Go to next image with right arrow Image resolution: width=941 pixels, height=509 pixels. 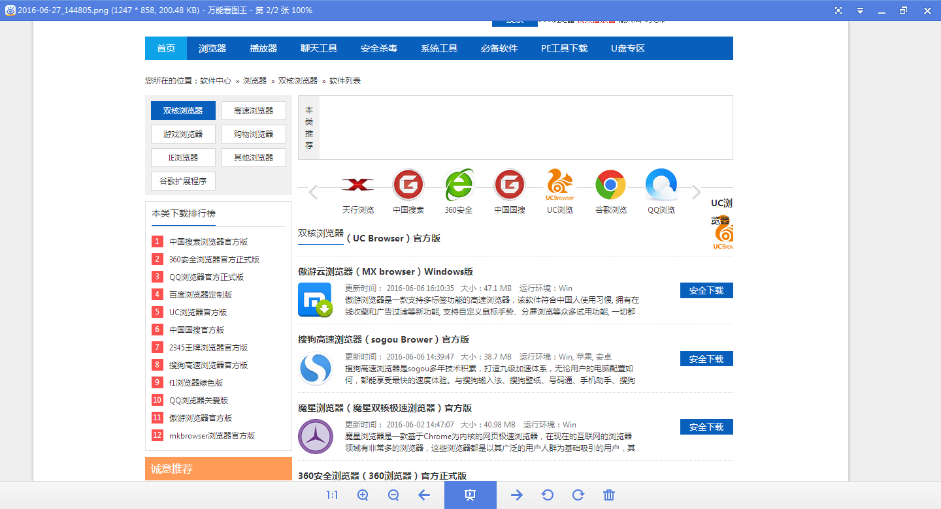pyautogui.click(x=517, y=495)
